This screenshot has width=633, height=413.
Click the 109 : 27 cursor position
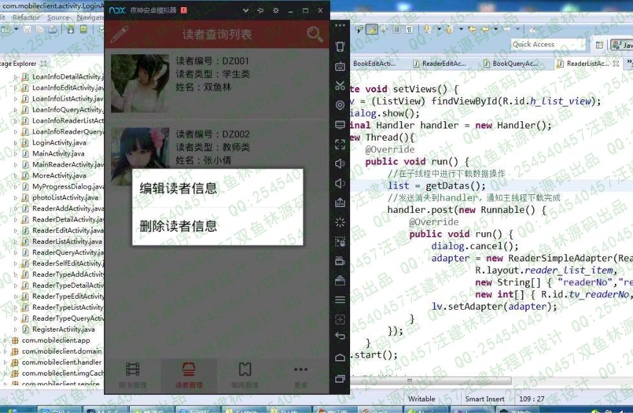point(532,399)
